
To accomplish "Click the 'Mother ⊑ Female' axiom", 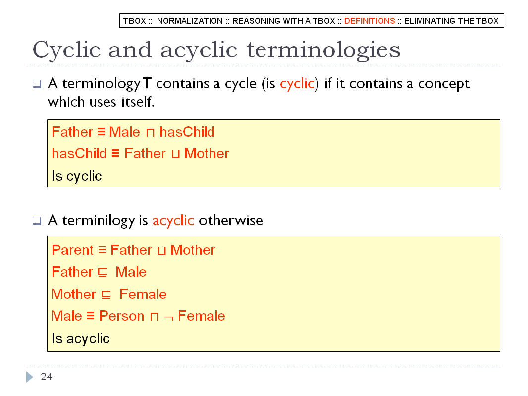I will tap(109, 294).
